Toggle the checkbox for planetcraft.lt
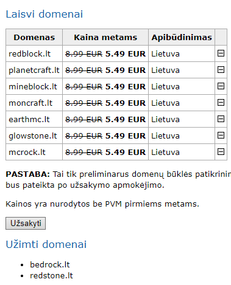Viewport: 231px width, 285px height. click(221, 70)
